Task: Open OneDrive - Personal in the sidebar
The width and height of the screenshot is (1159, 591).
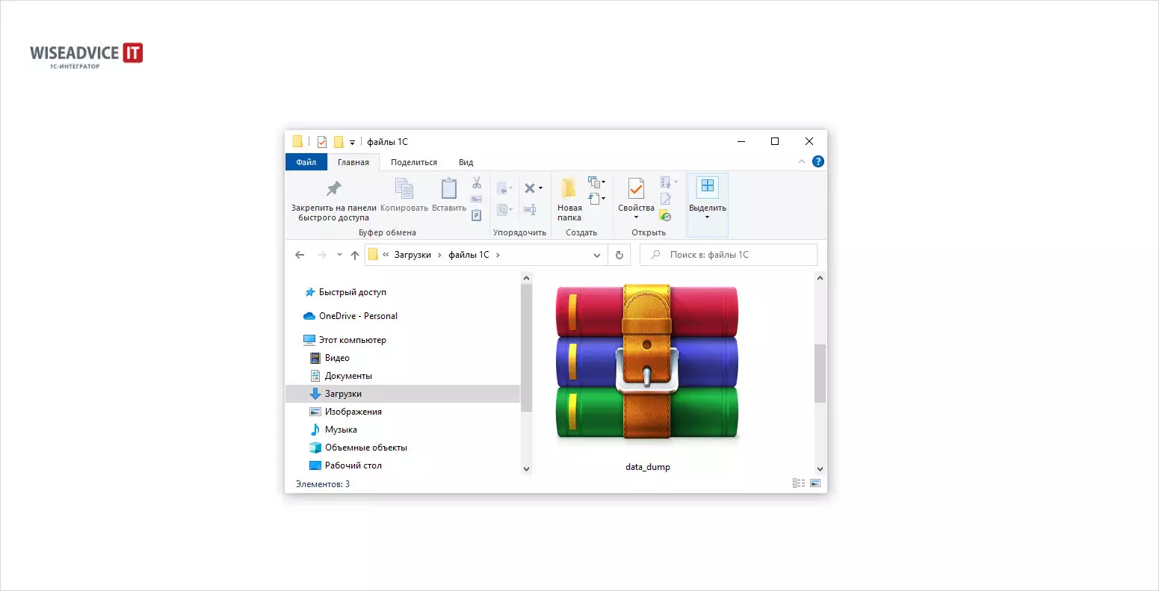Action: click(358, 316)
